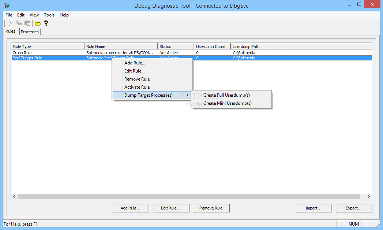Minimize the Debug Diagnostic Tool window
Screen dimensions: 383x230
click(349, 5)
